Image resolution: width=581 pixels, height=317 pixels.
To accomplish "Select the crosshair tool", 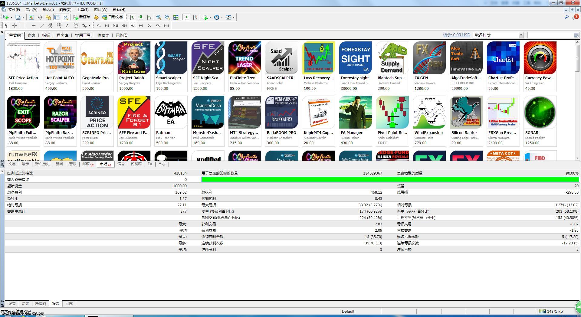I will tap(15, 25).
